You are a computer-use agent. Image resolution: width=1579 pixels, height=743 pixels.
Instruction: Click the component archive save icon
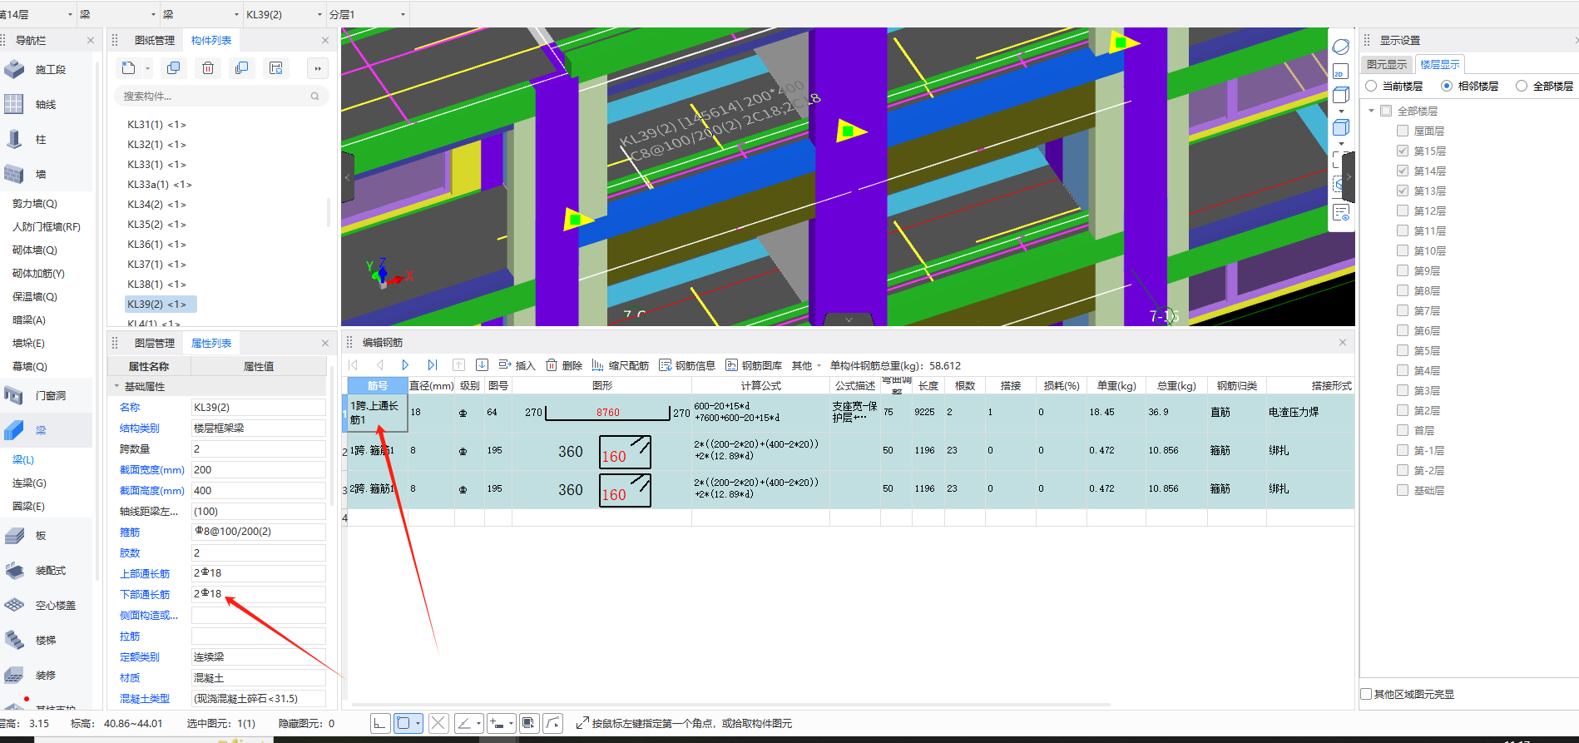coord(276,68)
